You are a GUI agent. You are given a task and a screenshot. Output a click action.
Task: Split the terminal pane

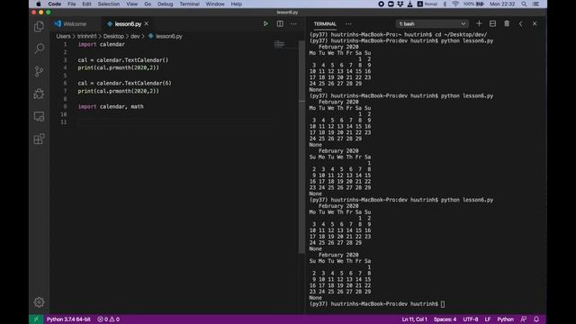coord(492,23)
